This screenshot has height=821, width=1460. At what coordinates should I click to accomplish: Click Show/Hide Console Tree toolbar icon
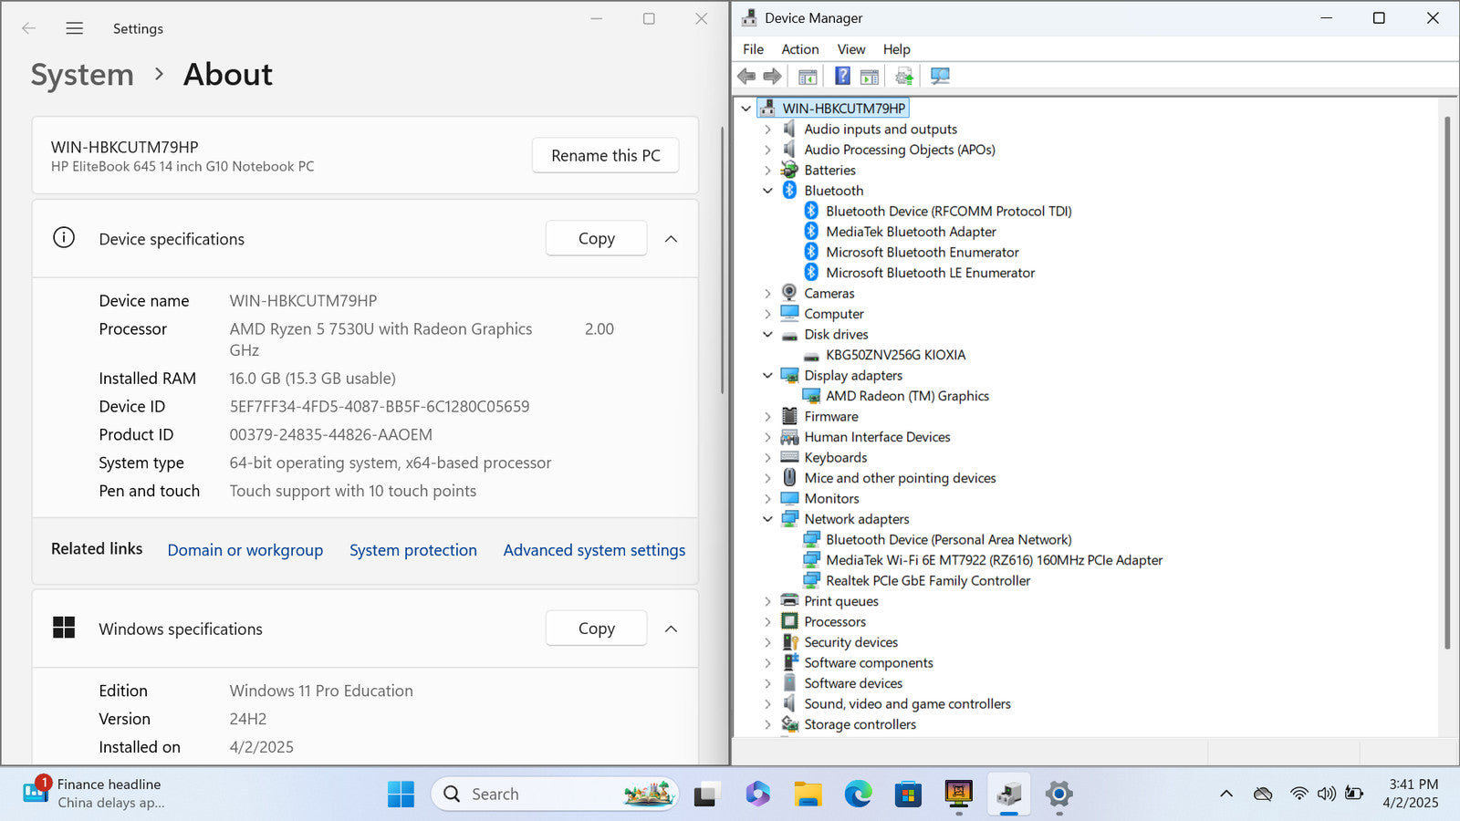808,76
